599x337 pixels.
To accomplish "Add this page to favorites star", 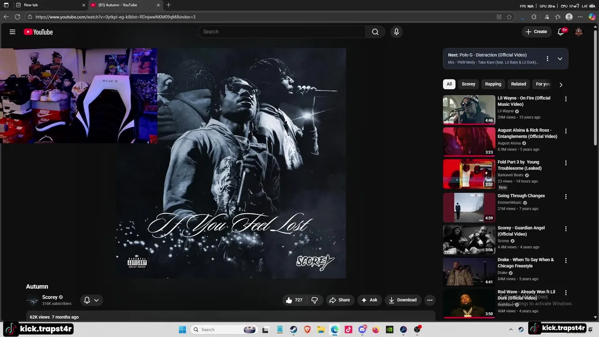I will (509, 17).
